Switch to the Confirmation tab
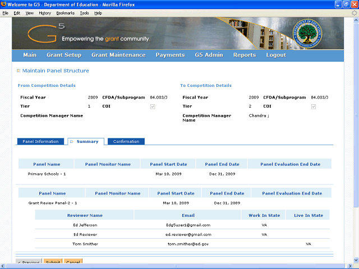The image size is (359, 269). point(126,142)
